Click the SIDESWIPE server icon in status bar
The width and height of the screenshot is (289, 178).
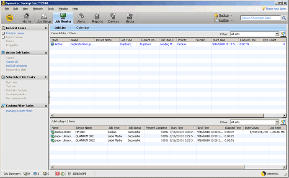point(70,173)
